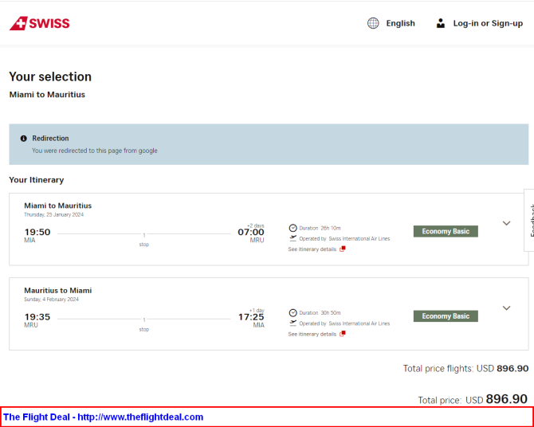The width and height of the screenshot is (534, 427).
Task: Click the Your Itinerary heading
Action: (37, 180)
